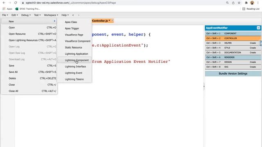Viewport: 262px width, 147px height.
Task: Click the browser forward arrow
Action: pyautogui.click(x=10, y=3)
